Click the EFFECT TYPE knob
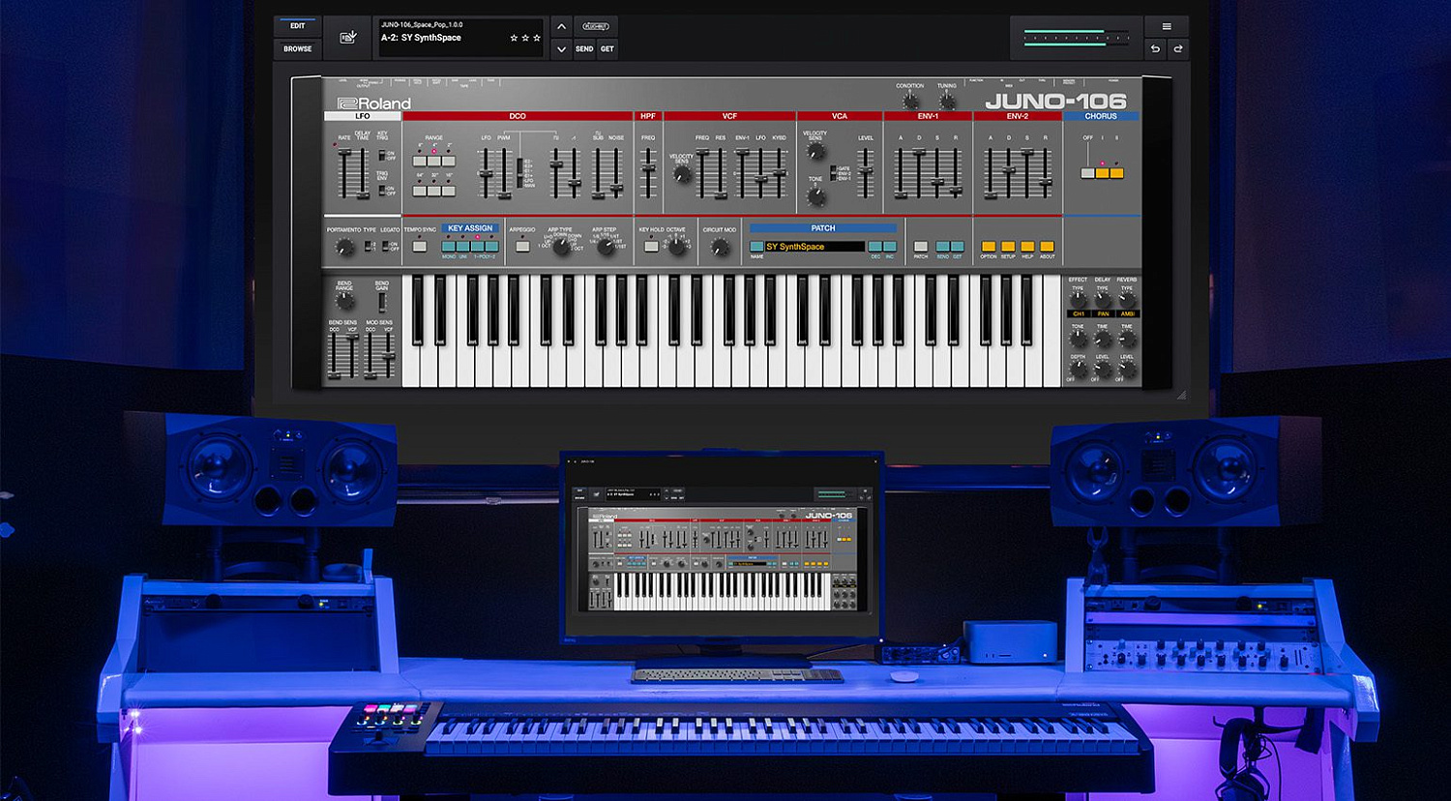The height and width of the screenshot is (801, 1451). [1078, 299]
